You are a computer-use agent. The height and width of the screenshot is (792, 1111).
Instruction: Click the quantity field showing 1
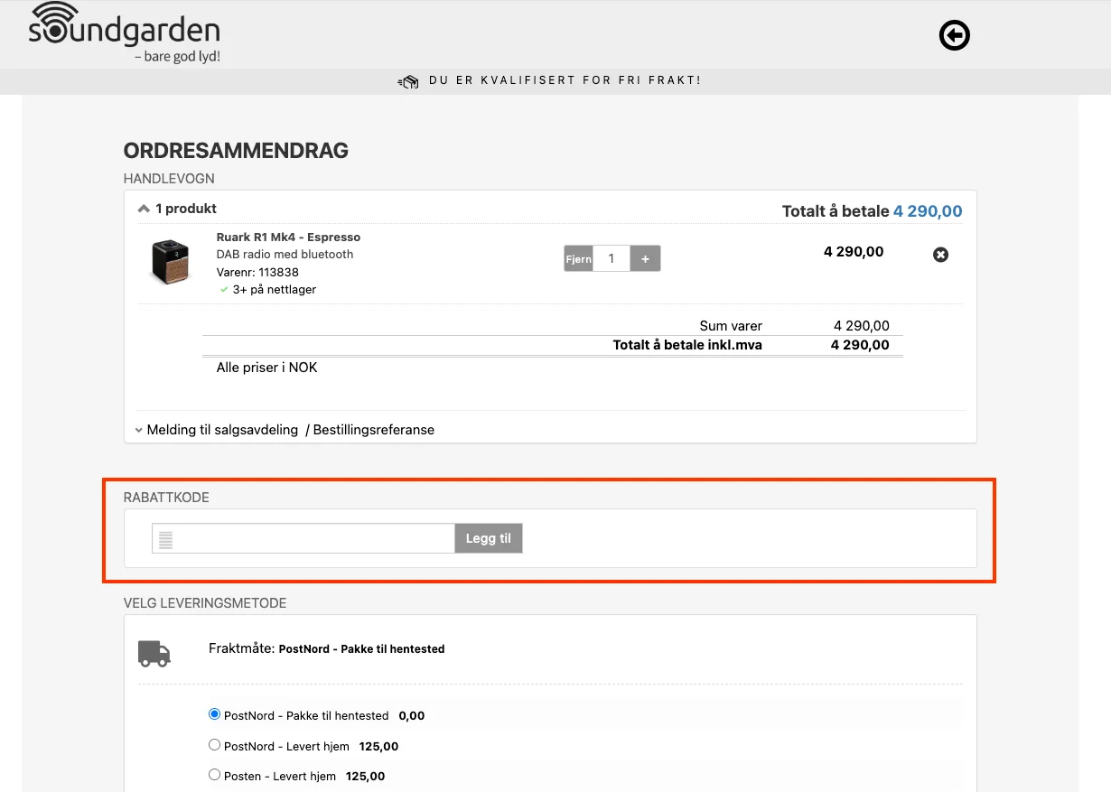[612, 259]
